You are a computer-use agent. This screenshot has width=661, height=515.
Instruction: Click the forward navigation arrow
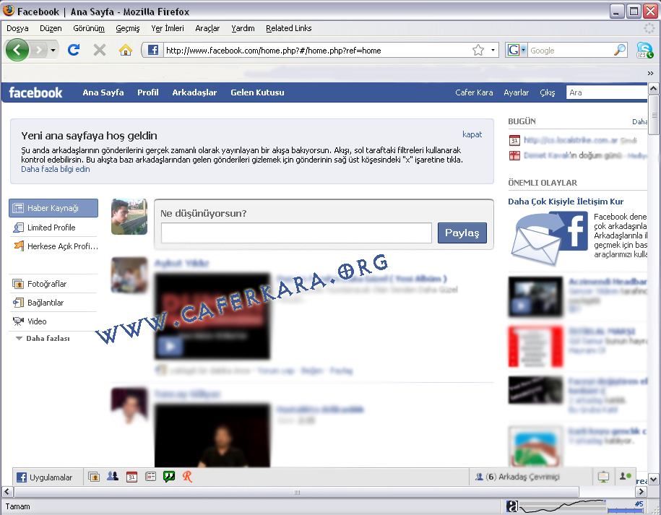39,51
